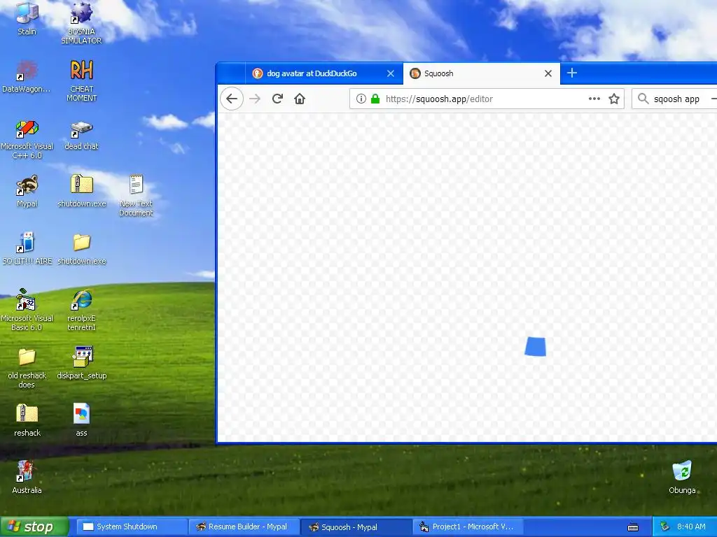717x537 pixels.
Task: Click the browser forward arrow
Action: (255, 99)
